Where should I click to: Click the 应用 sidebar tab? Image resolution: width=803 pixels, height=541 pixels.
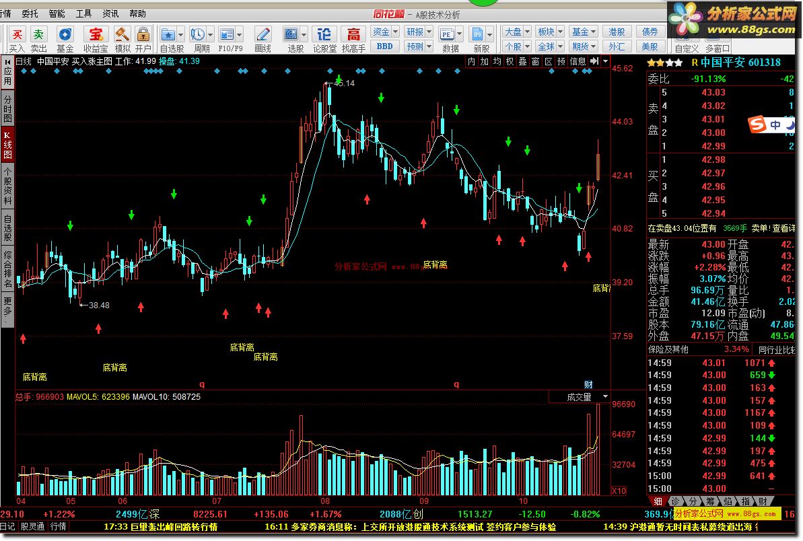coord(7,73)
